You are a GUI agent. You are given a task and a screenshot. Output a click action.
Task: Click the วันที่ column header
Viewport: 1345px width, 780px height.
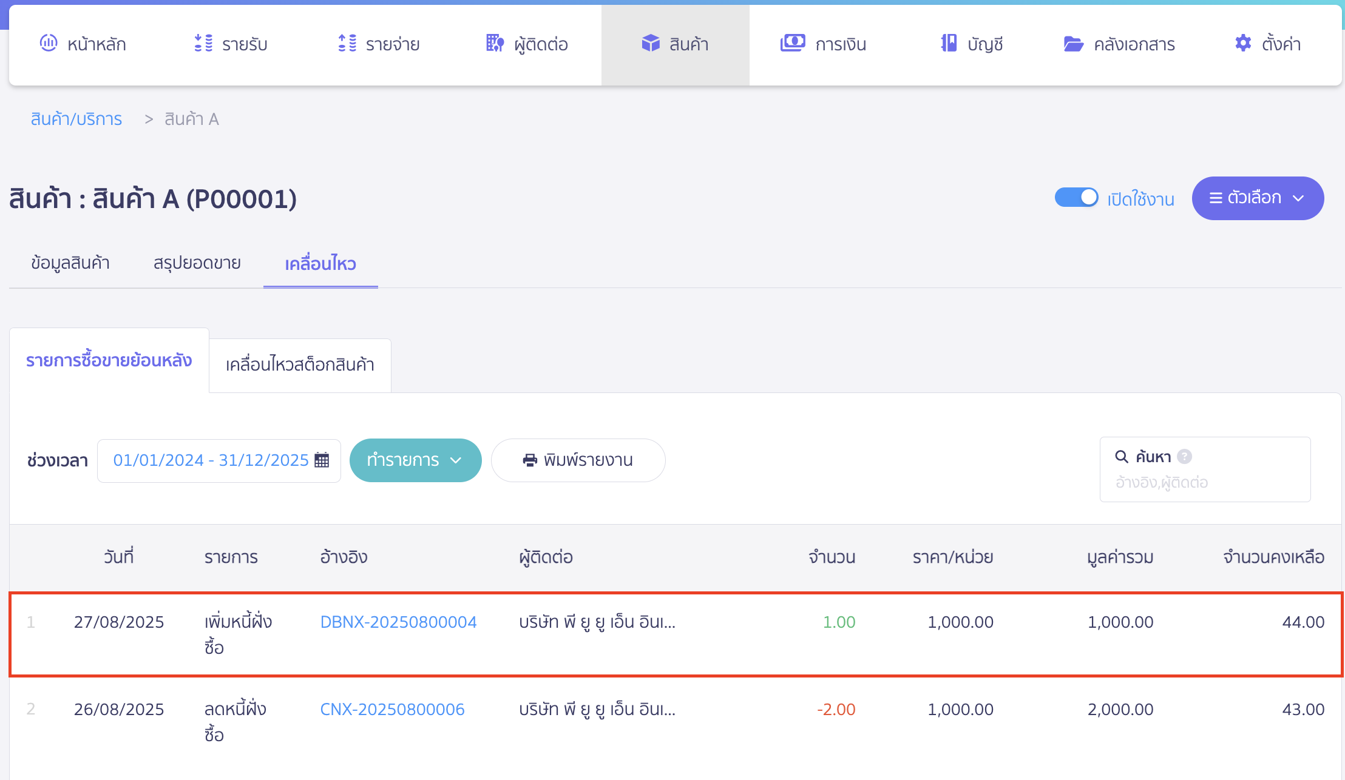[119, 557]
